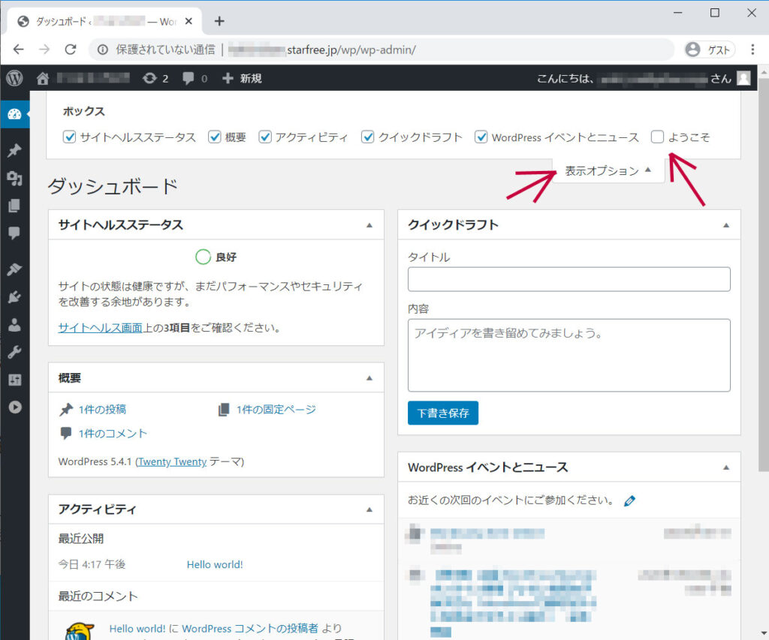The height and width of the screenshot is (640, 769).
Task: Open Plugins sidebar icon
Action: pyautogui.click(x=15, y=297)
